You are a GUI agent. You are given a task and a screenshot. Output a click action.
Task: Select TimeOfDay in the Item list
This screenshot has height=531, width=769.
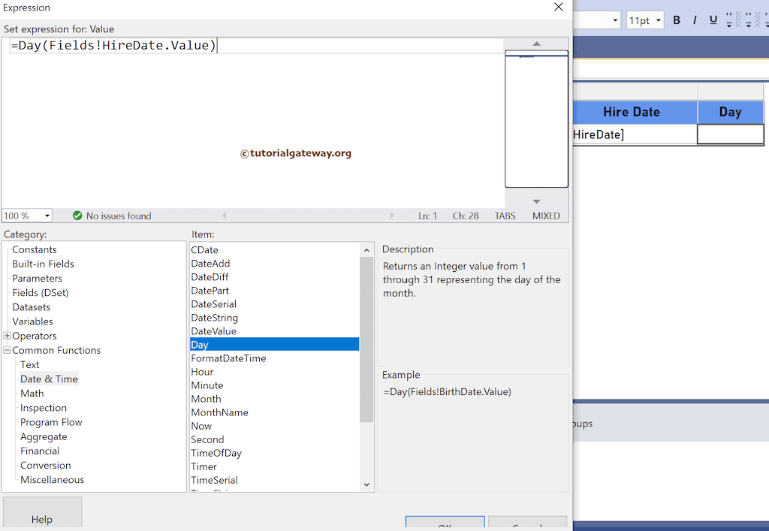[275, 453]
